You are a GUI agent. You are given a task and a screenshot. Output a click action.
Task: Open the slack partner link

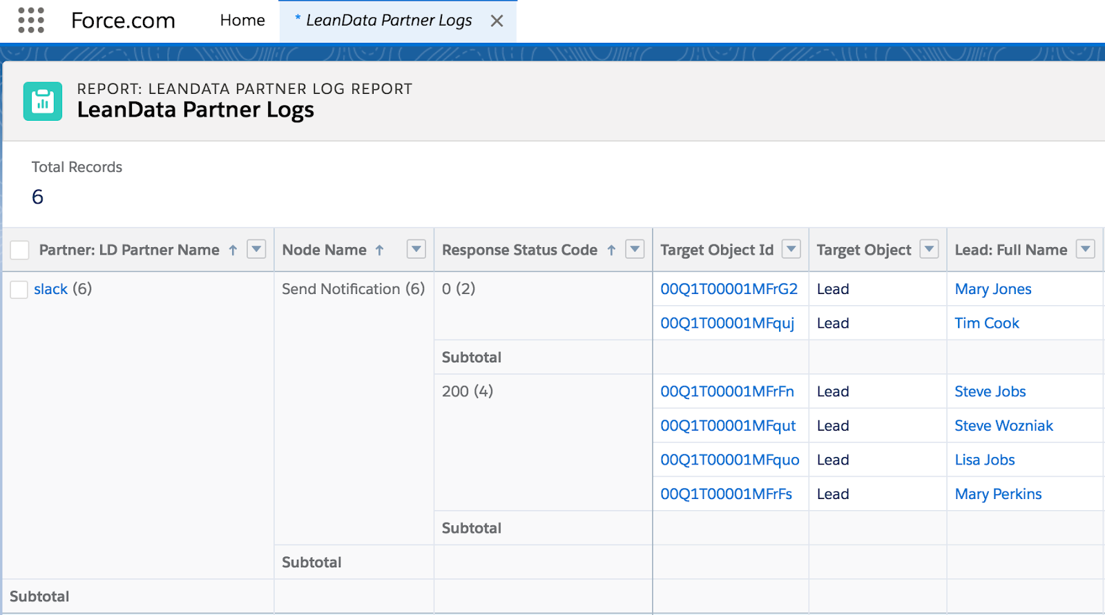pyautogui.click(x=50, y=289)
